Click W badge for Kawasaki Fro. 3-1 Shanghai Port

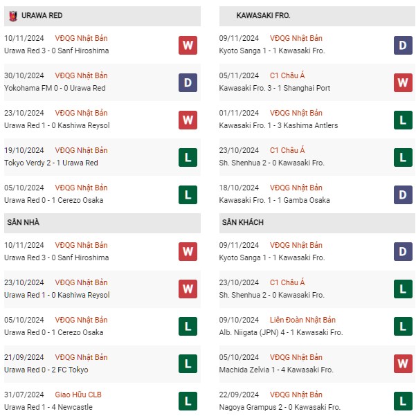coord(403,83)
